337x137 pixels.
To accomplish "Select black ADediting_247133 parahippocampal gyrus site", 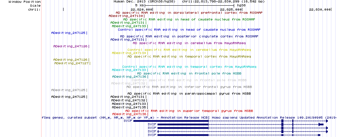I will pos(130,104).
